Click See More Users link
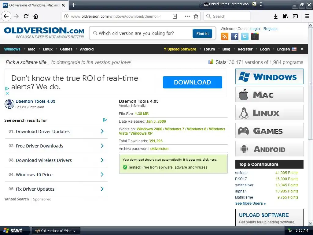313x235 pixels. pos(251,203)
